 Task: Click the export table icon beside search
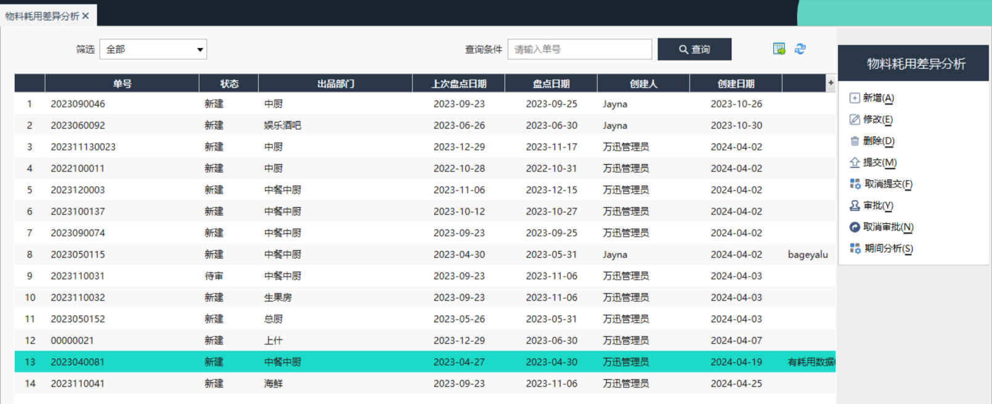779,49
